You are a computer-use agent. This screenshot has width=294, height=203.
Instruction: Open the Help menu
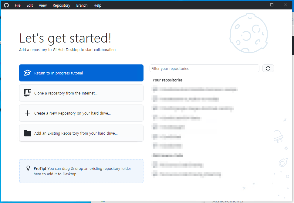pyautogui.click(x=97, y=5)
